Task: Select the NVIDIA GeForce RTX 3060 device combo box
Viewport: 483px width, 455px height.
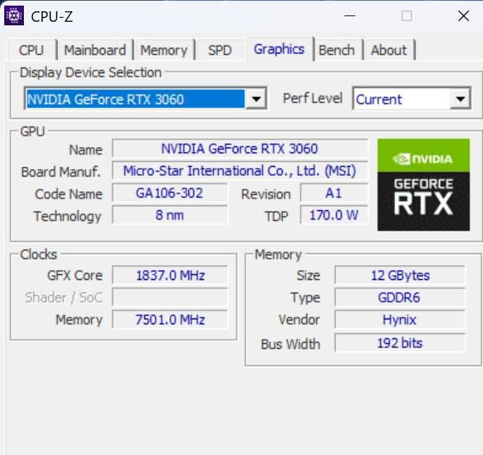Action: (x=145, y=98)
